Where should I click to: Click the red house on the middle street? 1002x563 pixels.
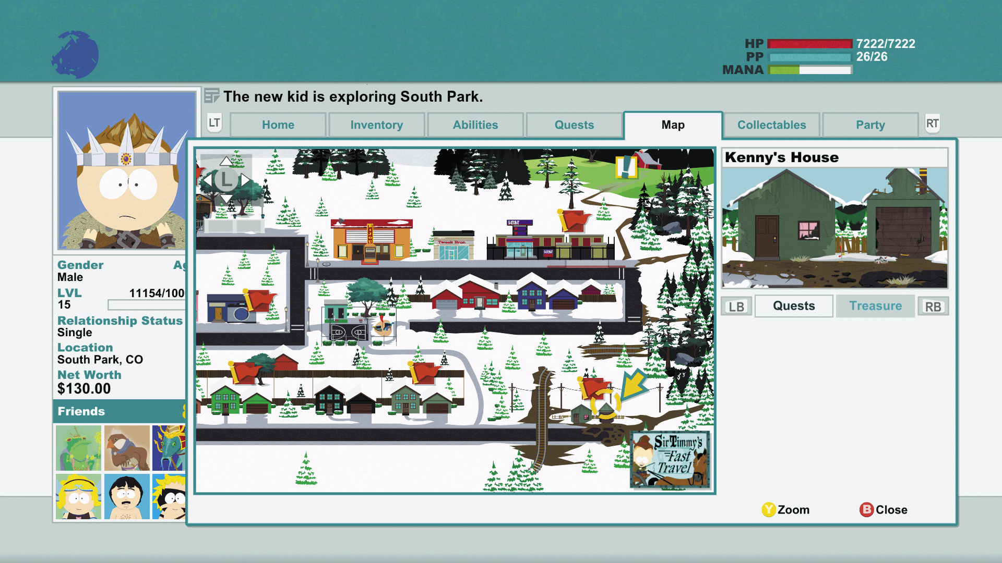[466, 292]
